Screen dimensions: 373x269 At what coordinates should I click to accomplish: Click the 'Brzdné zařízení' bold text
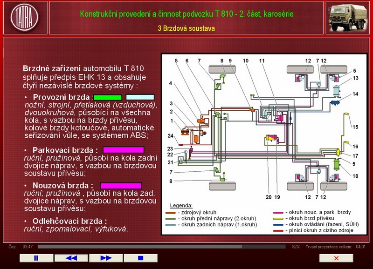click(52, 68)
